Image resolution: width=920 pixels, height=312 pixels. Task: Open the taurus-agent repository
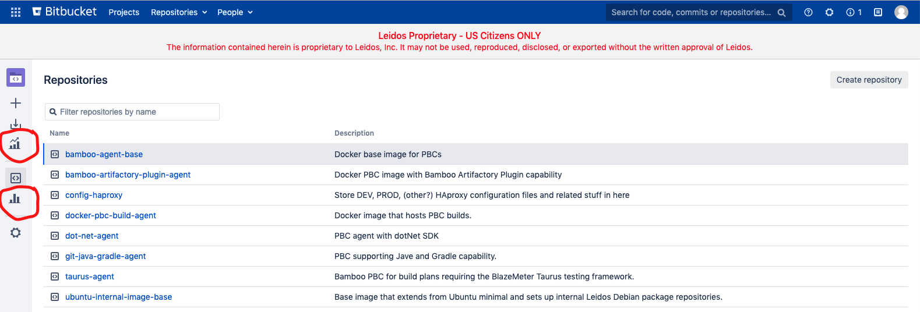pos(90,276)
